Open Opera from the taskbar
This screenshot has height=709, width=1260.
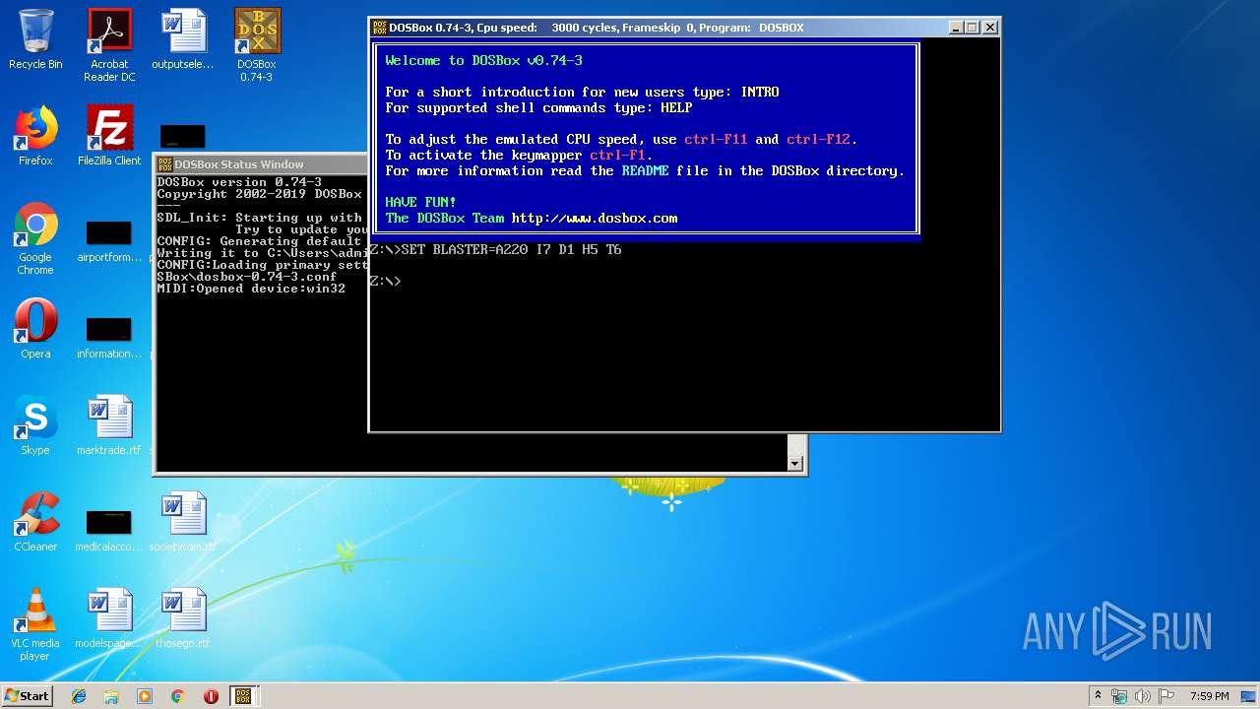(x=211, y=696)
